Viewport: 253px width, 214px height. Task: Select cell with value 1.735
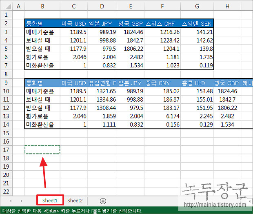[197, 57]
